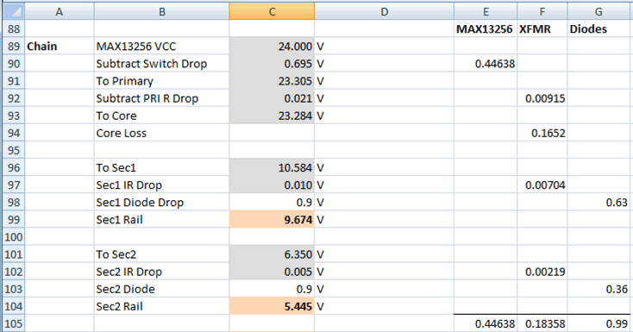Click the 0.010 value cell
This screenshot has height=332, width=633.
pyautogui.click(x=272, y=185)
